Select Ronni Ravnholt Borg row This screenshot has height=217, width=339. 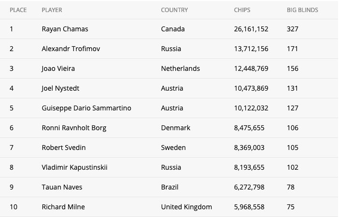(x=169, y=128)
